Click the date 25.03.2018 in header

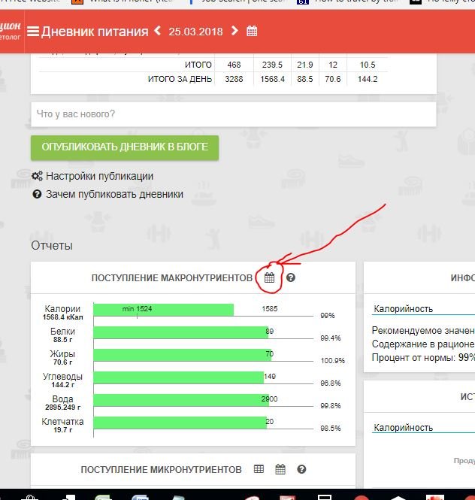coord(195,32)
